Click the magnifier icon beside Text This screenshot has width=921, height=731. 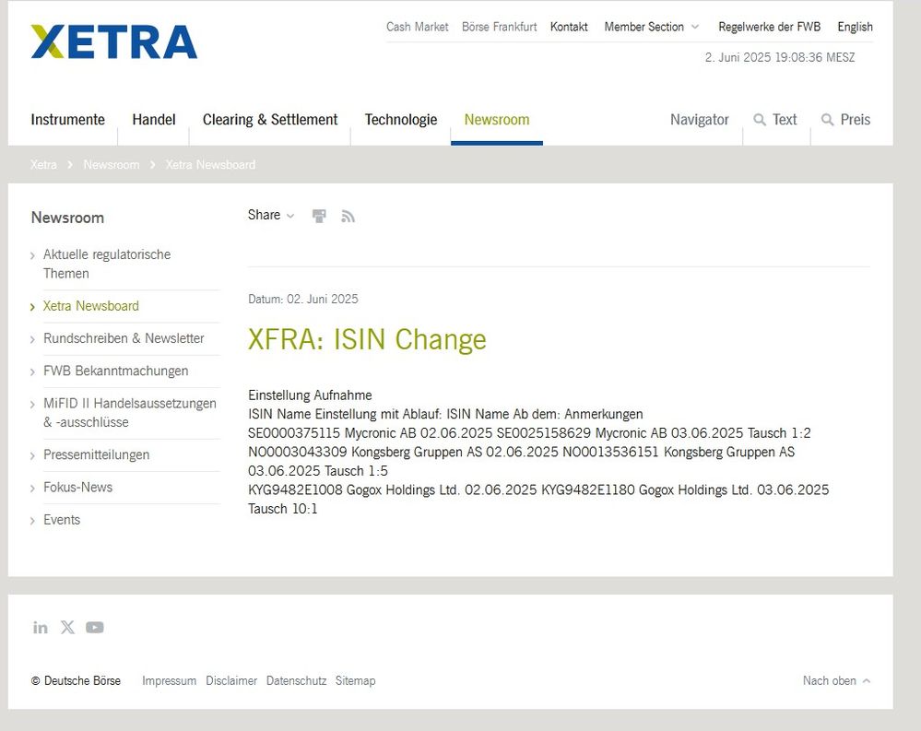pyautogui.click(x=760, y=120)
